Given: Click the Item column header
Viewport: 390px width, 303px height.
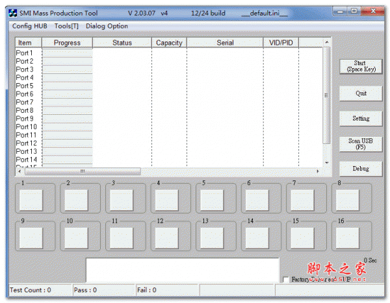Looking at the screenshot, I should coord(29,43).
